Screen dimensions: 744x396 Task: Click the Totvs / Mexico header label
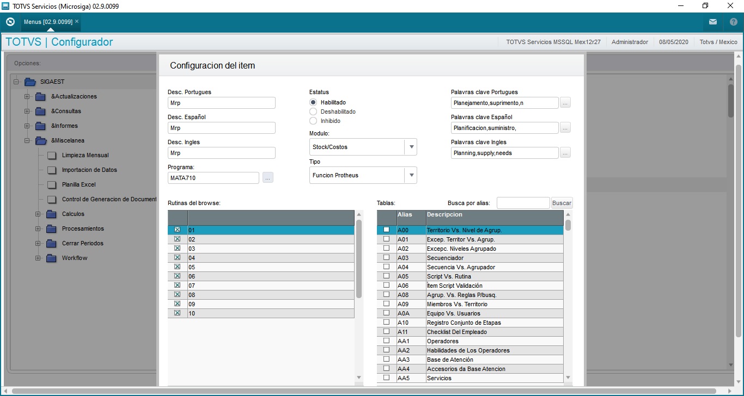pyautogui.click(x=718, y=42)
